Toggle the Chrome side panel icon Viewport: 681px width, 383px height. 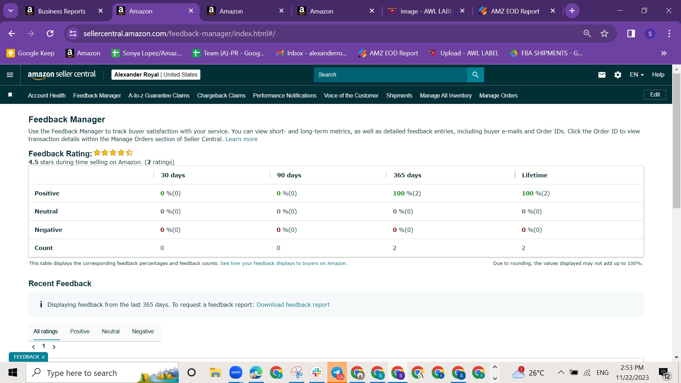[x=631, y=33]
